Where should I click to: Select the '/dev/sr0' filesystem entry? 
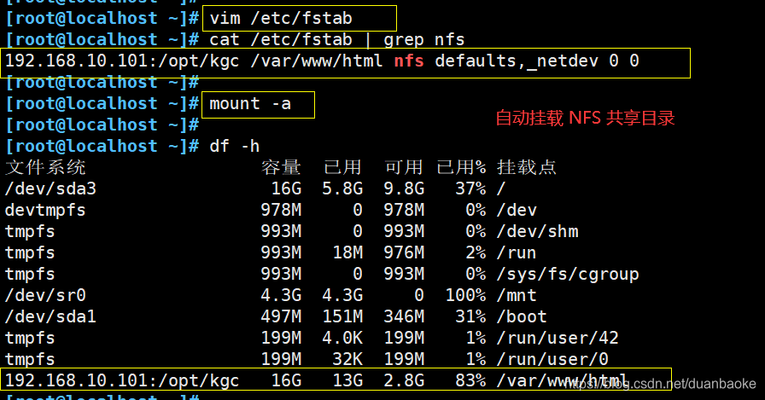(45, 296)
